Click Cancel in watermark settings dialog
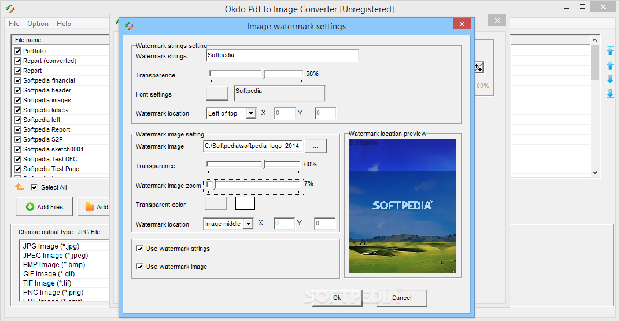The height and width of the screenshot is (322, 620). point(402,298)
